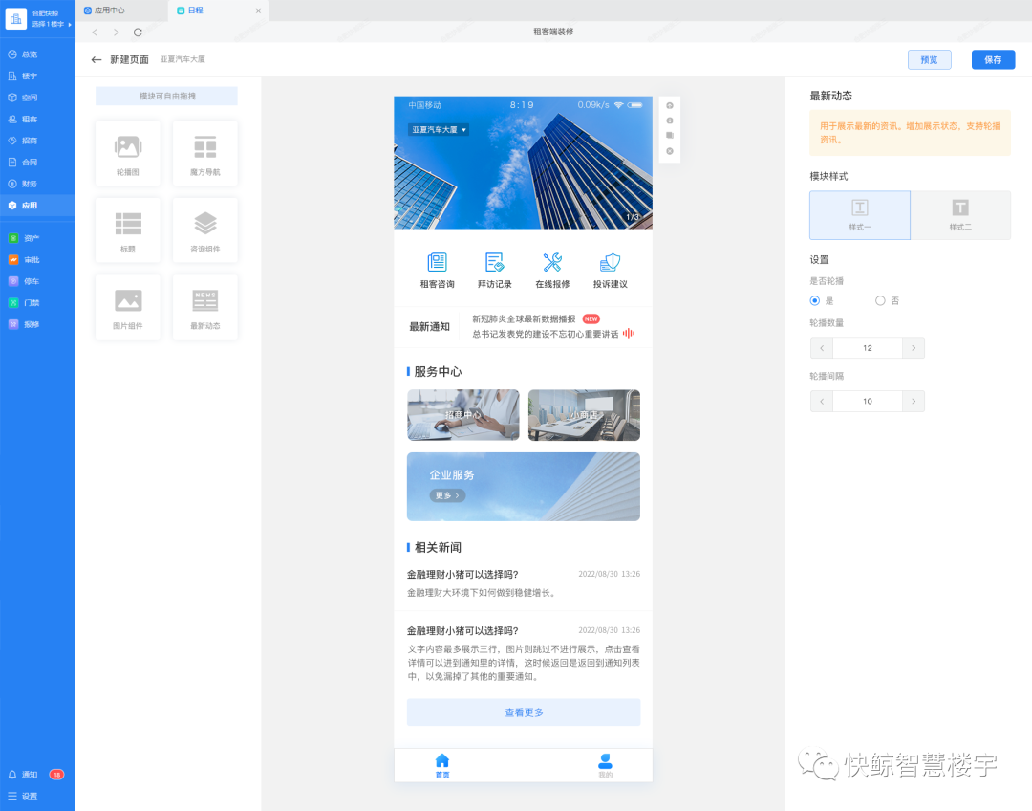
Task: Switch to the 应用中心 tab
Action: (121, 11)
